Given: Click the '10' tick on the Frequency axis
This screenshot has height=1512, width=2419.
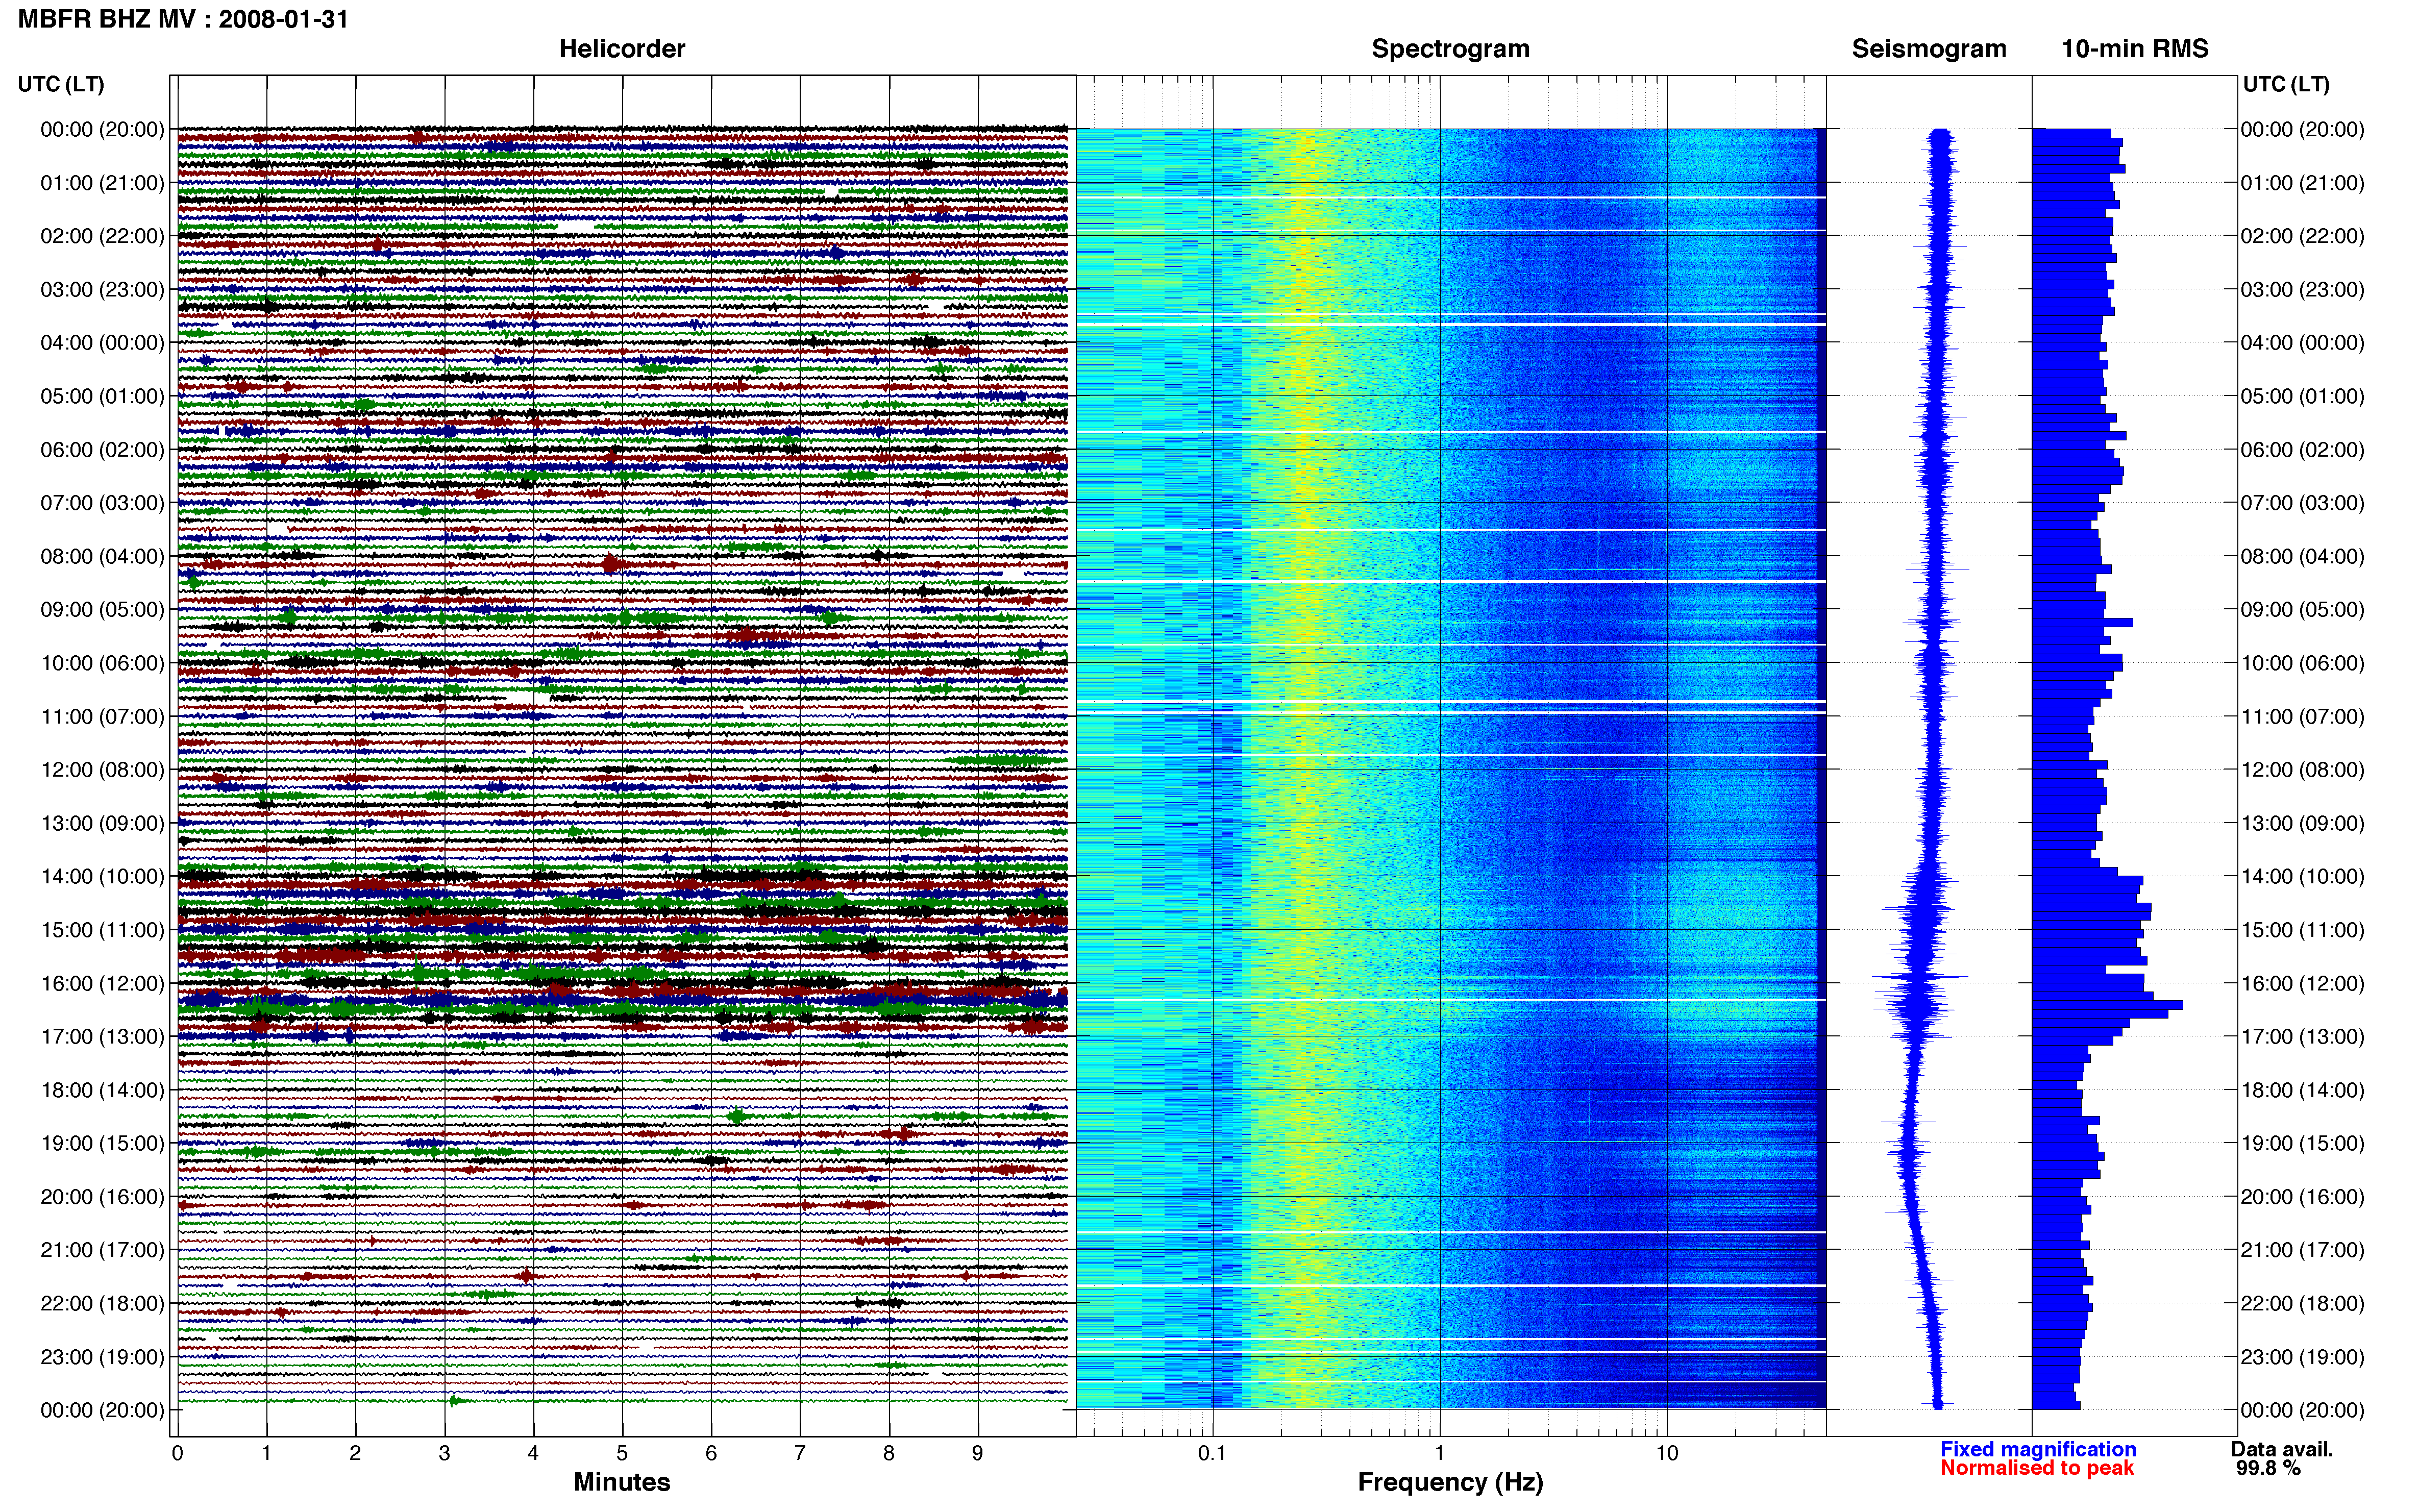Looking at the screenshot, I should click(x=1667, y=1454).
